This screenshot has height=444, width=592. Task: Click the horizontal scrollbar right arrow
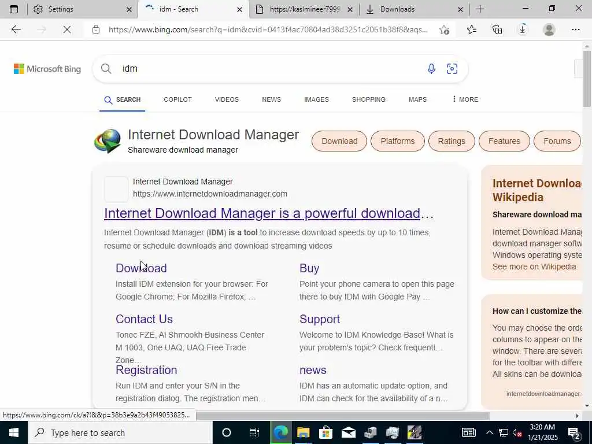coord(578,416)
